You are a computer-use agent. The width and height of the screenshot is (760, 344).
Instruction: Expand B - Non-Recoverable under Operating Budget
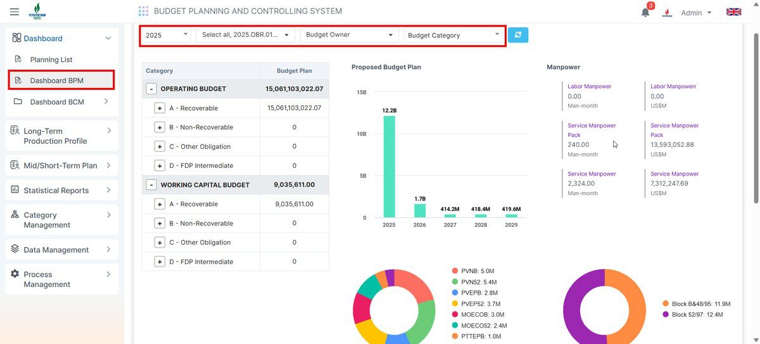coord(160,127)
